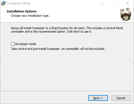134x104 pixels.
Task: Click the "Take control and just install Composer" description
Action: 58,49
